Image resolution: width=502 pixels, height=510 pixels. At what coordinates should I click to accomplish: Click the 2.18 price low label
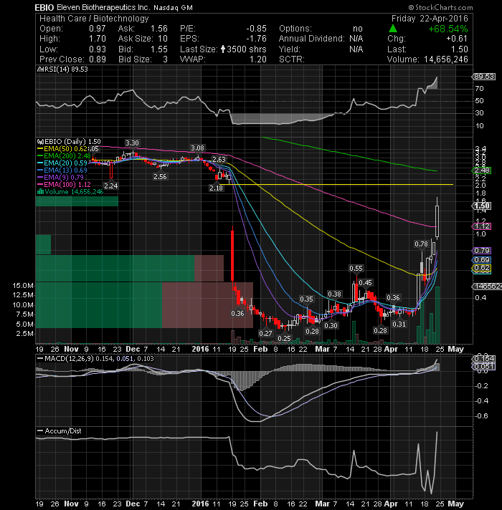216,188
